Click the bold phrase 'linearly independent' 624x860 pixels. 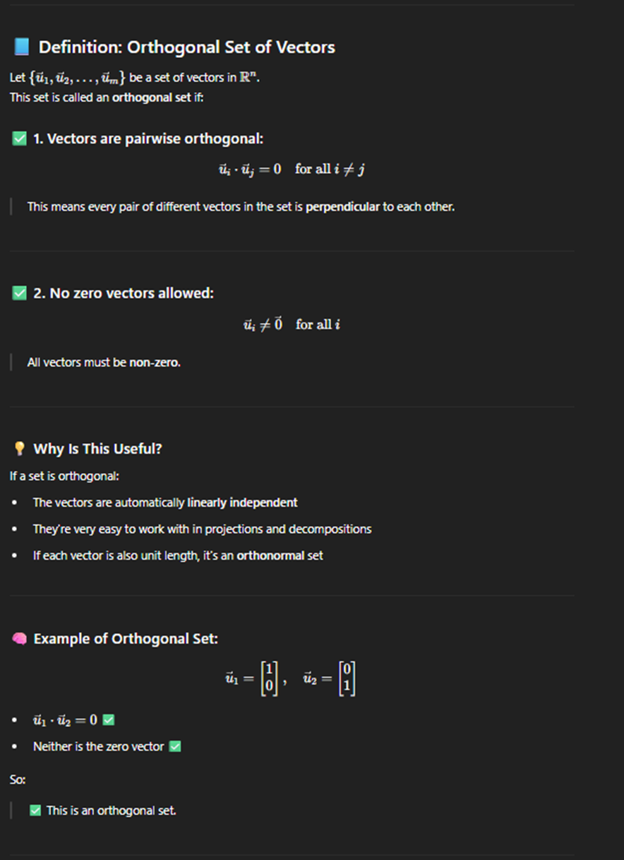coord(242,502)
